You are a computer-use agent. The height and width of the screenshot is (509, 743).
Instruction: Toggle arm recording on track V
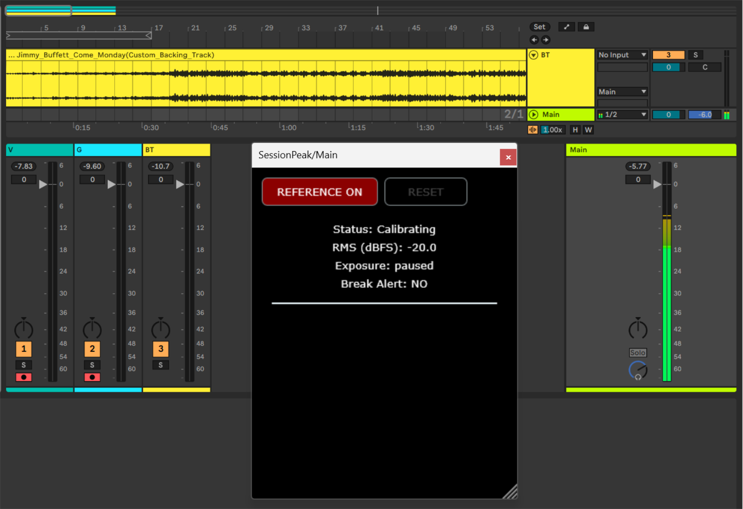pos(24,377)
